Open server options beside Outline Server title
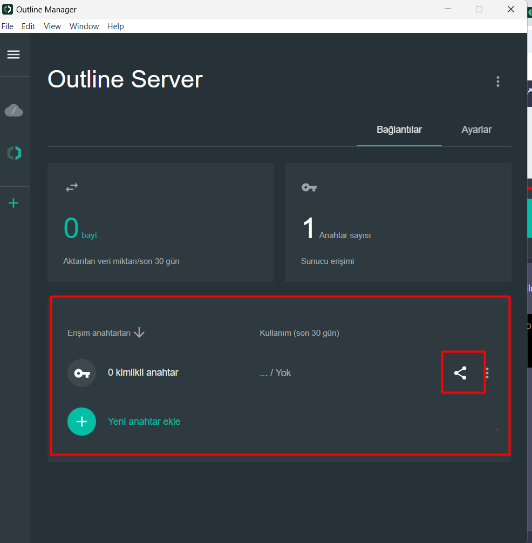The width and height of the screenshot is (532, 543). (497, 82)
